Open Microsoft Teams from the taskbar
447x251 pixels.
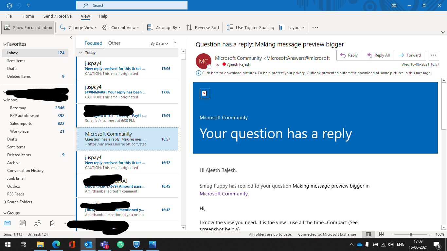coord(104,244)
